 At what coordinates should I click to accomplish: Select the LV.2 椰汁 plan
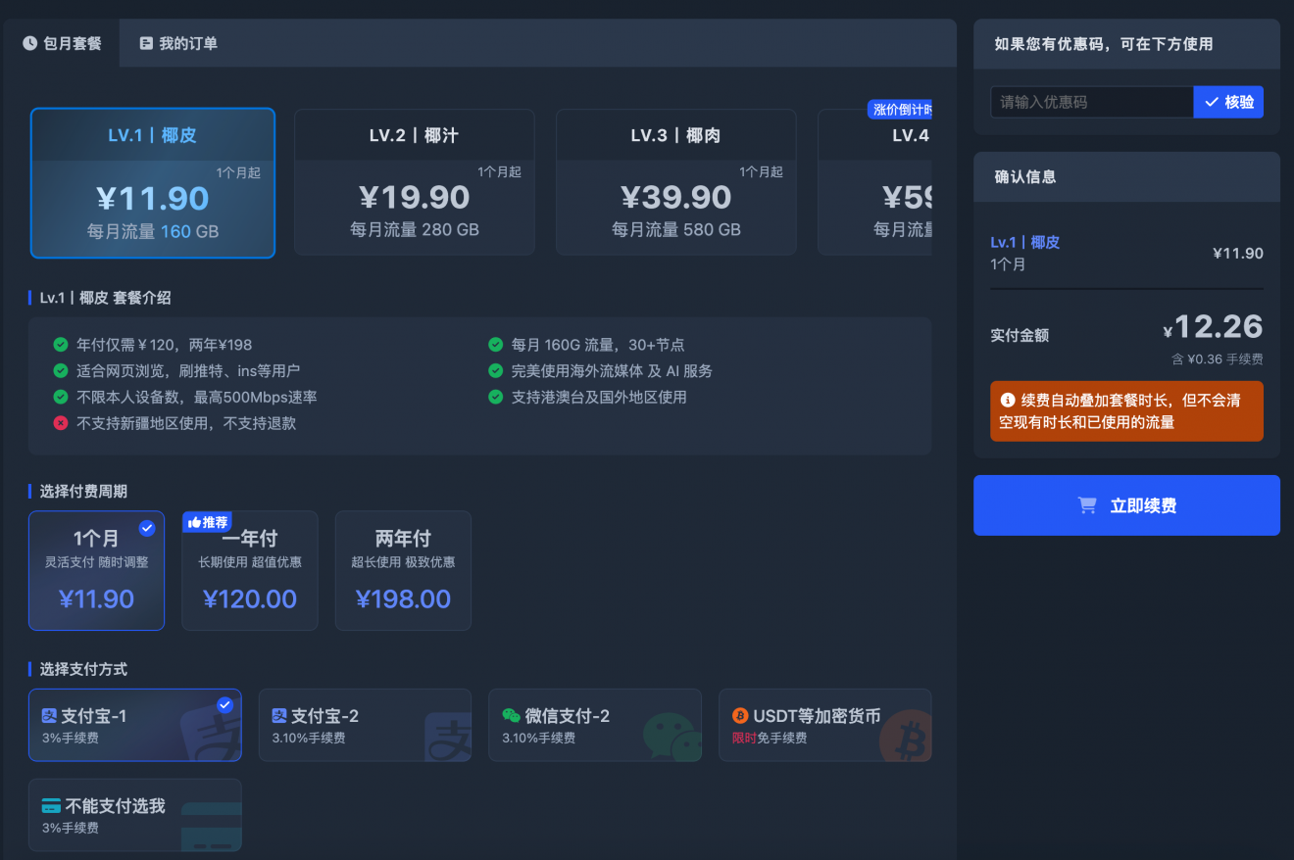coord(414,182)
